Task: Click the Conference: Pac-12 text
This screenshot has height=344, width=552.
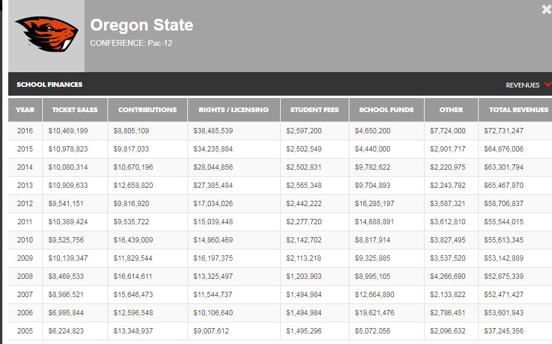Action: (x=131, y=43)
